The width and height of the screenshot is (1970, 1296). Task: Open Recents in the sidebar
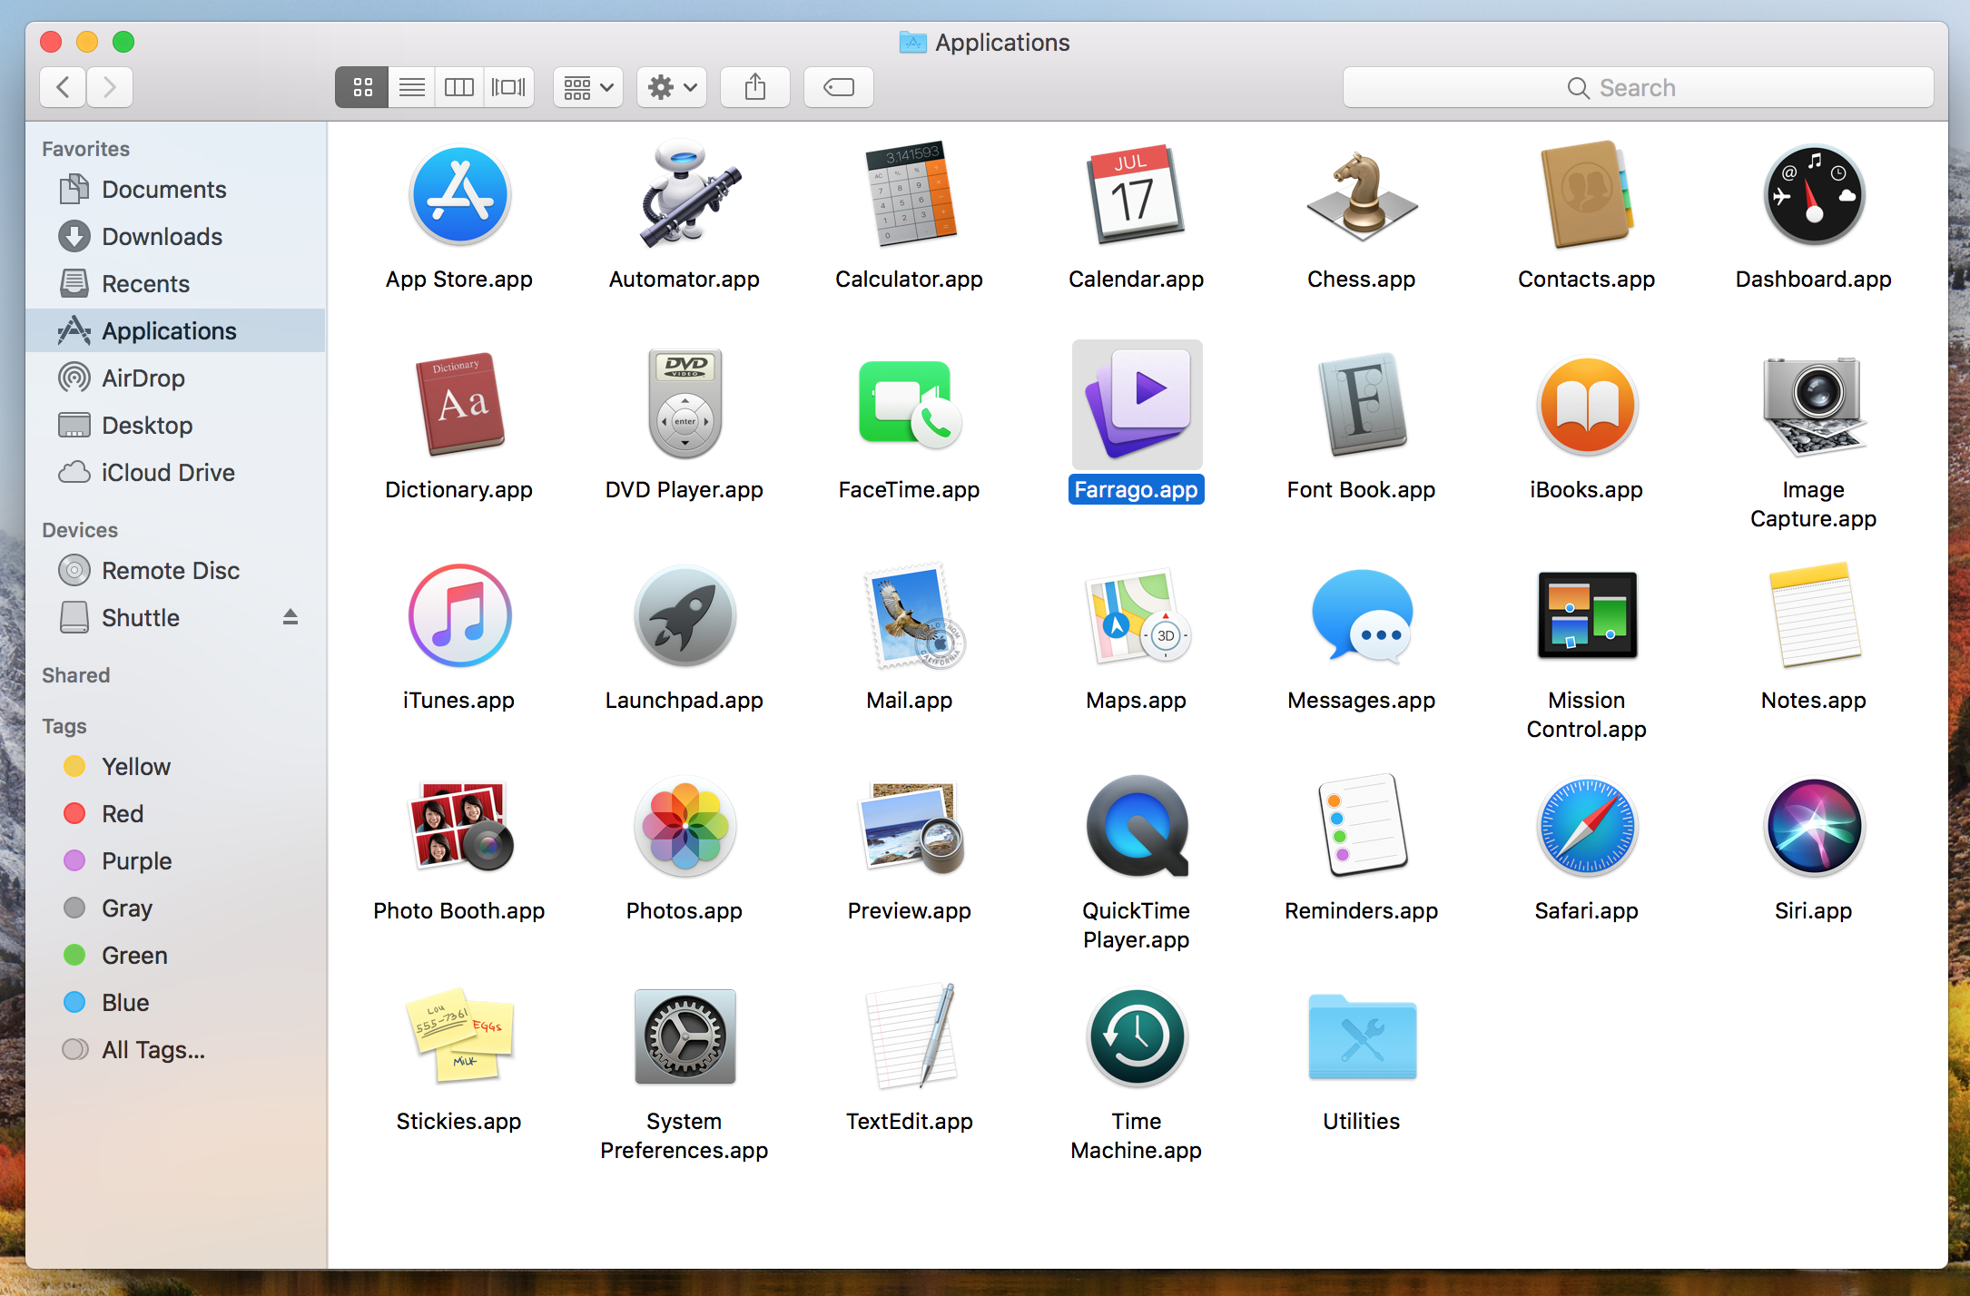click(x=176, y=284)
